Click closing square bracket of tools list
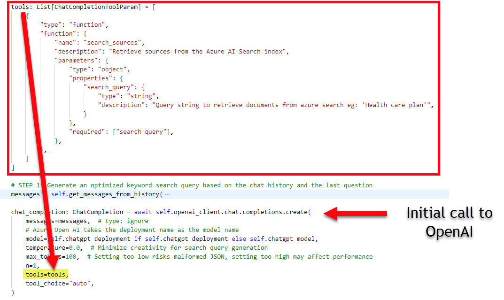The height and width of the screenshot is (300, 504). 13,167
